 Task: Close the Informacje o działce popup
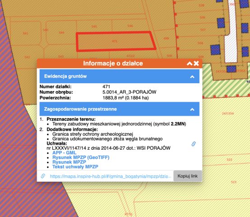click(x=196, y=63)
